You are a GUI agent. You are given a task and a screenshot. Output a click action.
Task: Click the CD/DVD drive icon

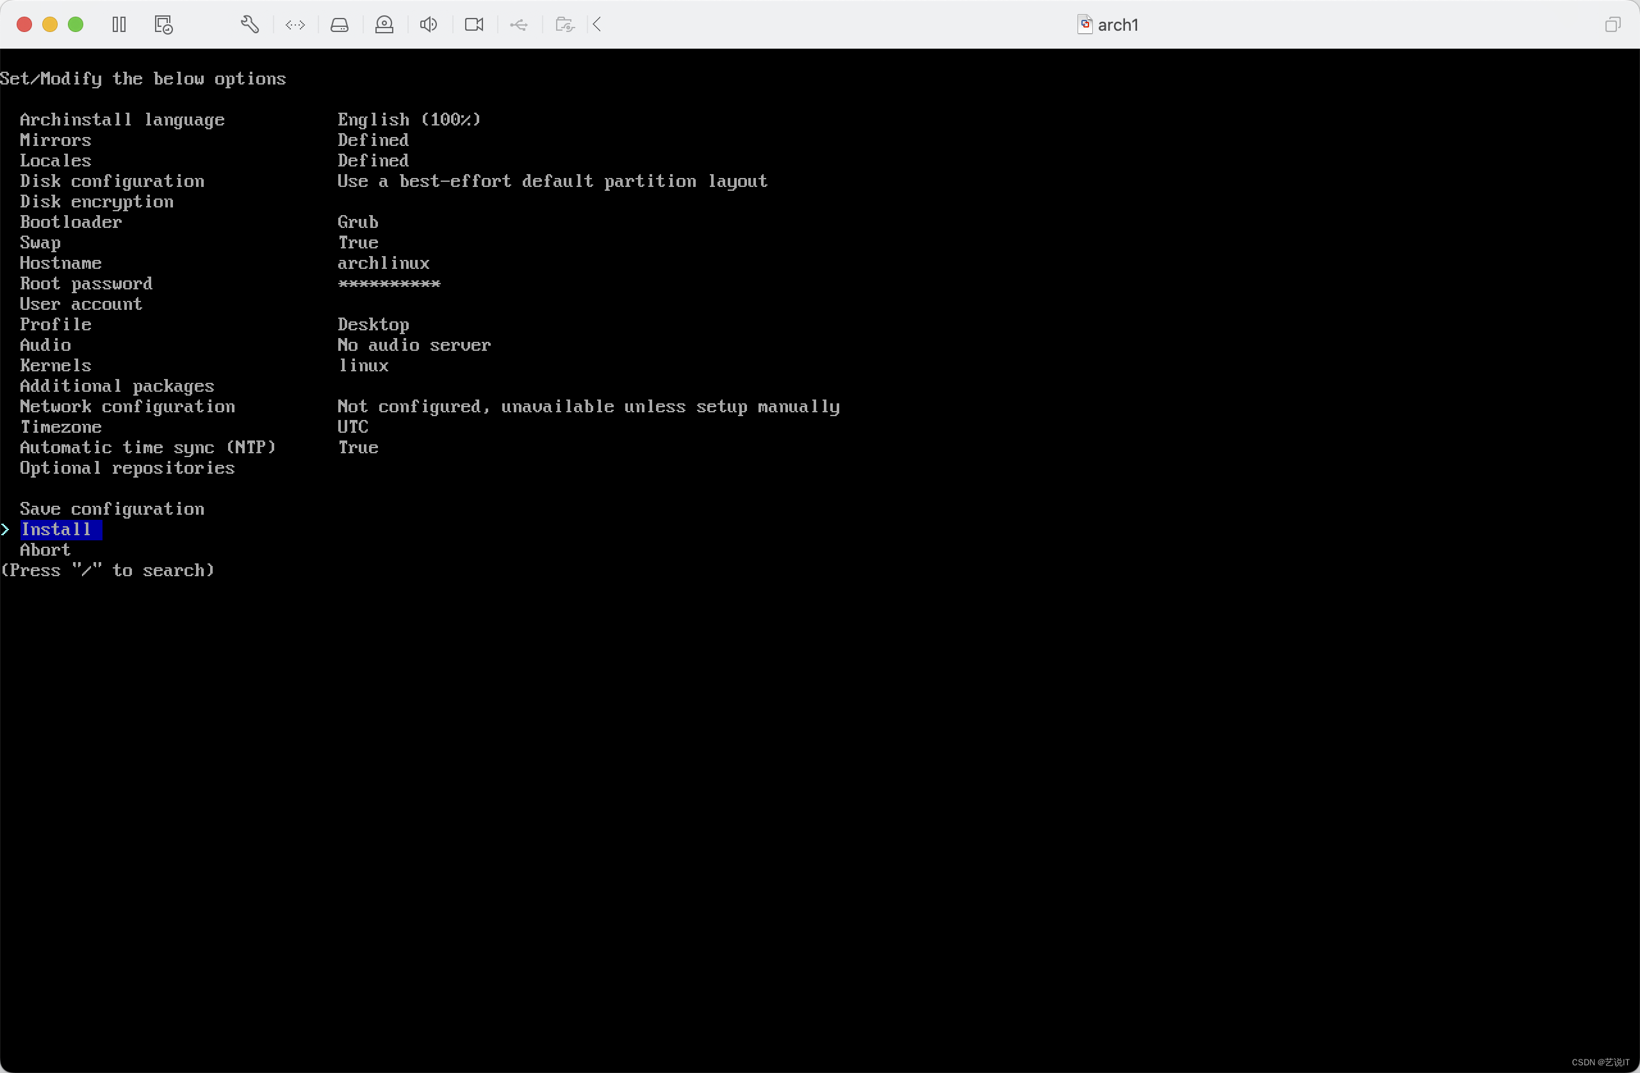(384, 25)
